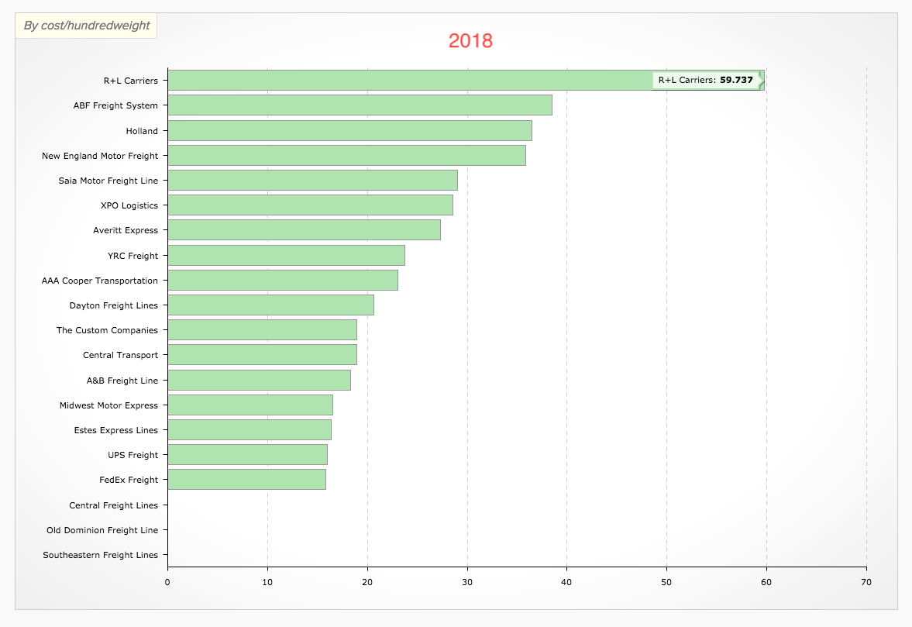Screen dimensions: 912x627
Task: Select the 'Averitt Express' axis label
Action: (x=126, y=230)
